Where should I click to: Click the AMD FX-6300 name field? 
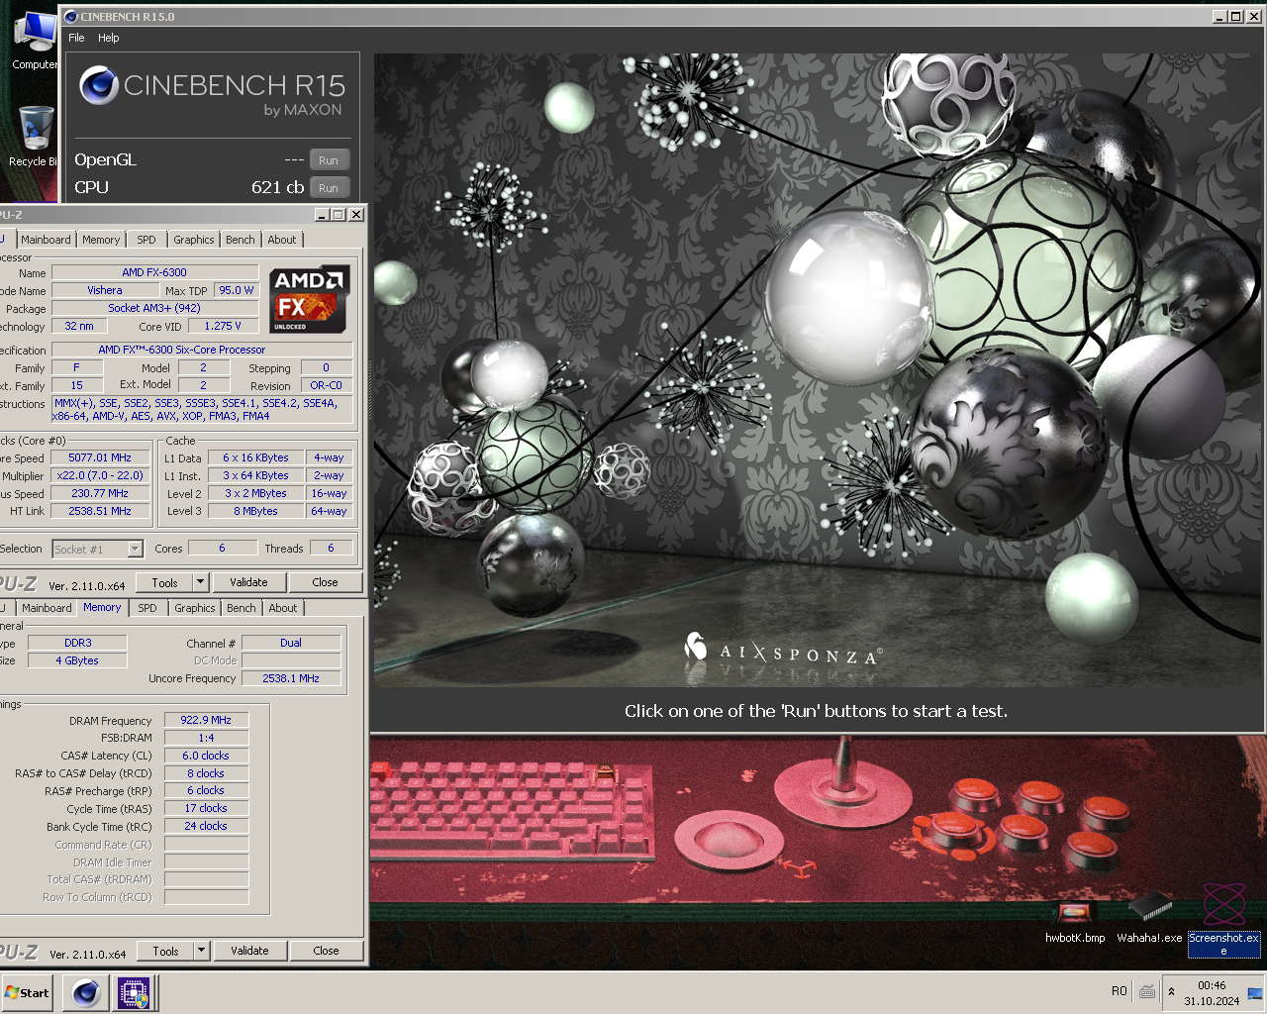click(x=154, y=272)
